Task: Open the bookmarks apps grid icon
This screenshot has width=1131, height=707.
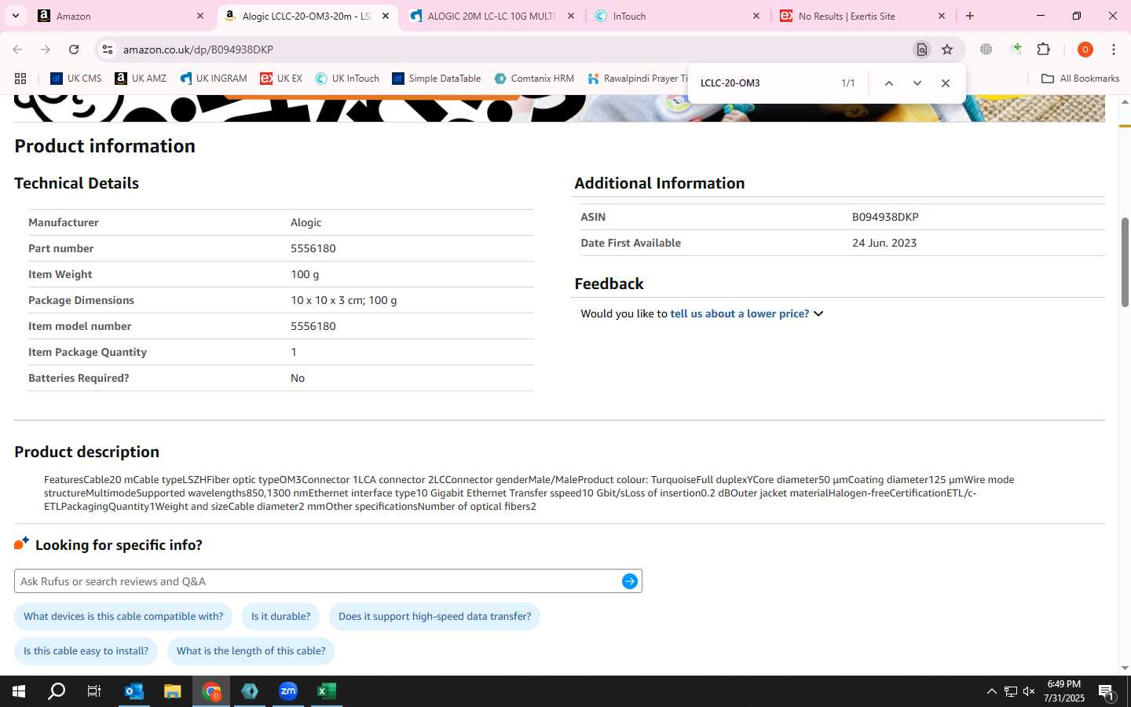Action: 20,79
